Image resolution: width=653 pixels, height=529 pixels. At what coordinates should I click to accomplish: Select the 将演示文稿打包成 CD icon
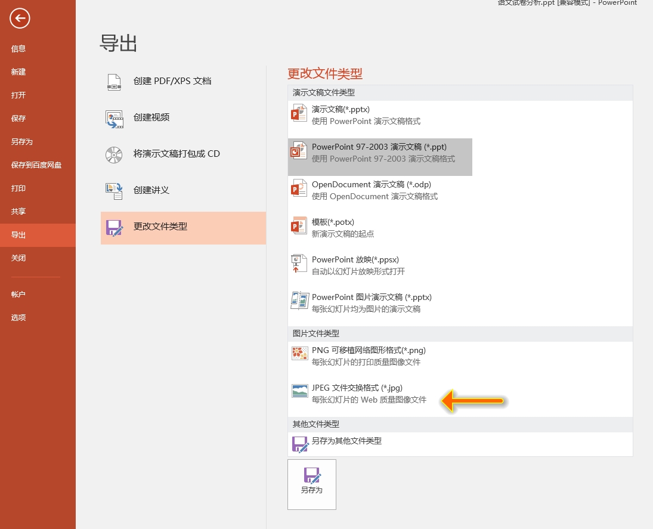pos(113,155)
